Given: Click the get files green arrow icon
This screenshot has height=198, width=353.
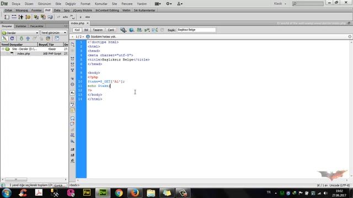Looking at the screenshot, I should tap(21, 38).
